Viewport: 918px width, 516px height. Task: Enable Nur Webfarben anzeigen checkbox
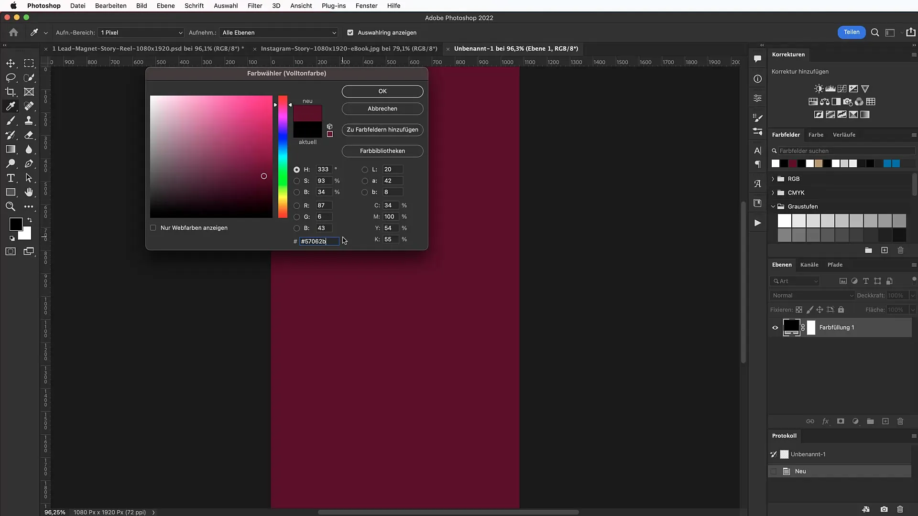[153, 228]
